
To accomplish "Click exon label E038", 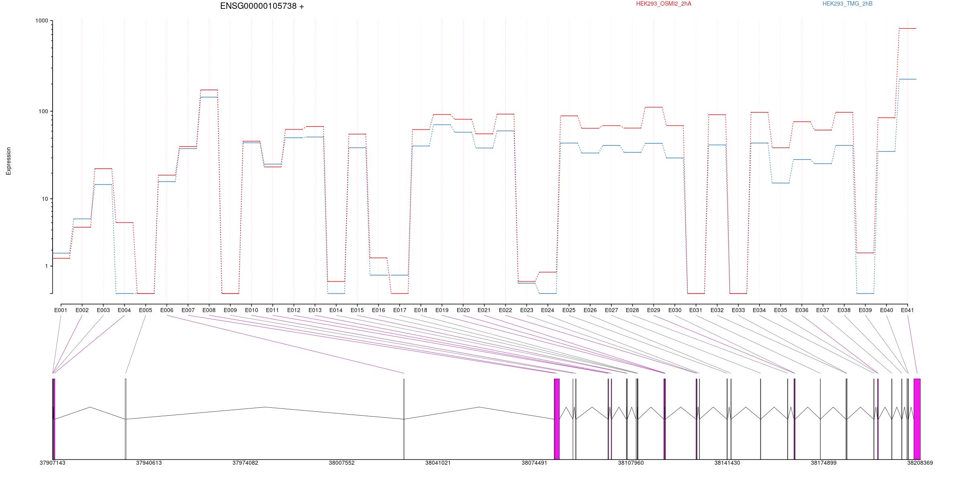I will click(x=844, y=310).
